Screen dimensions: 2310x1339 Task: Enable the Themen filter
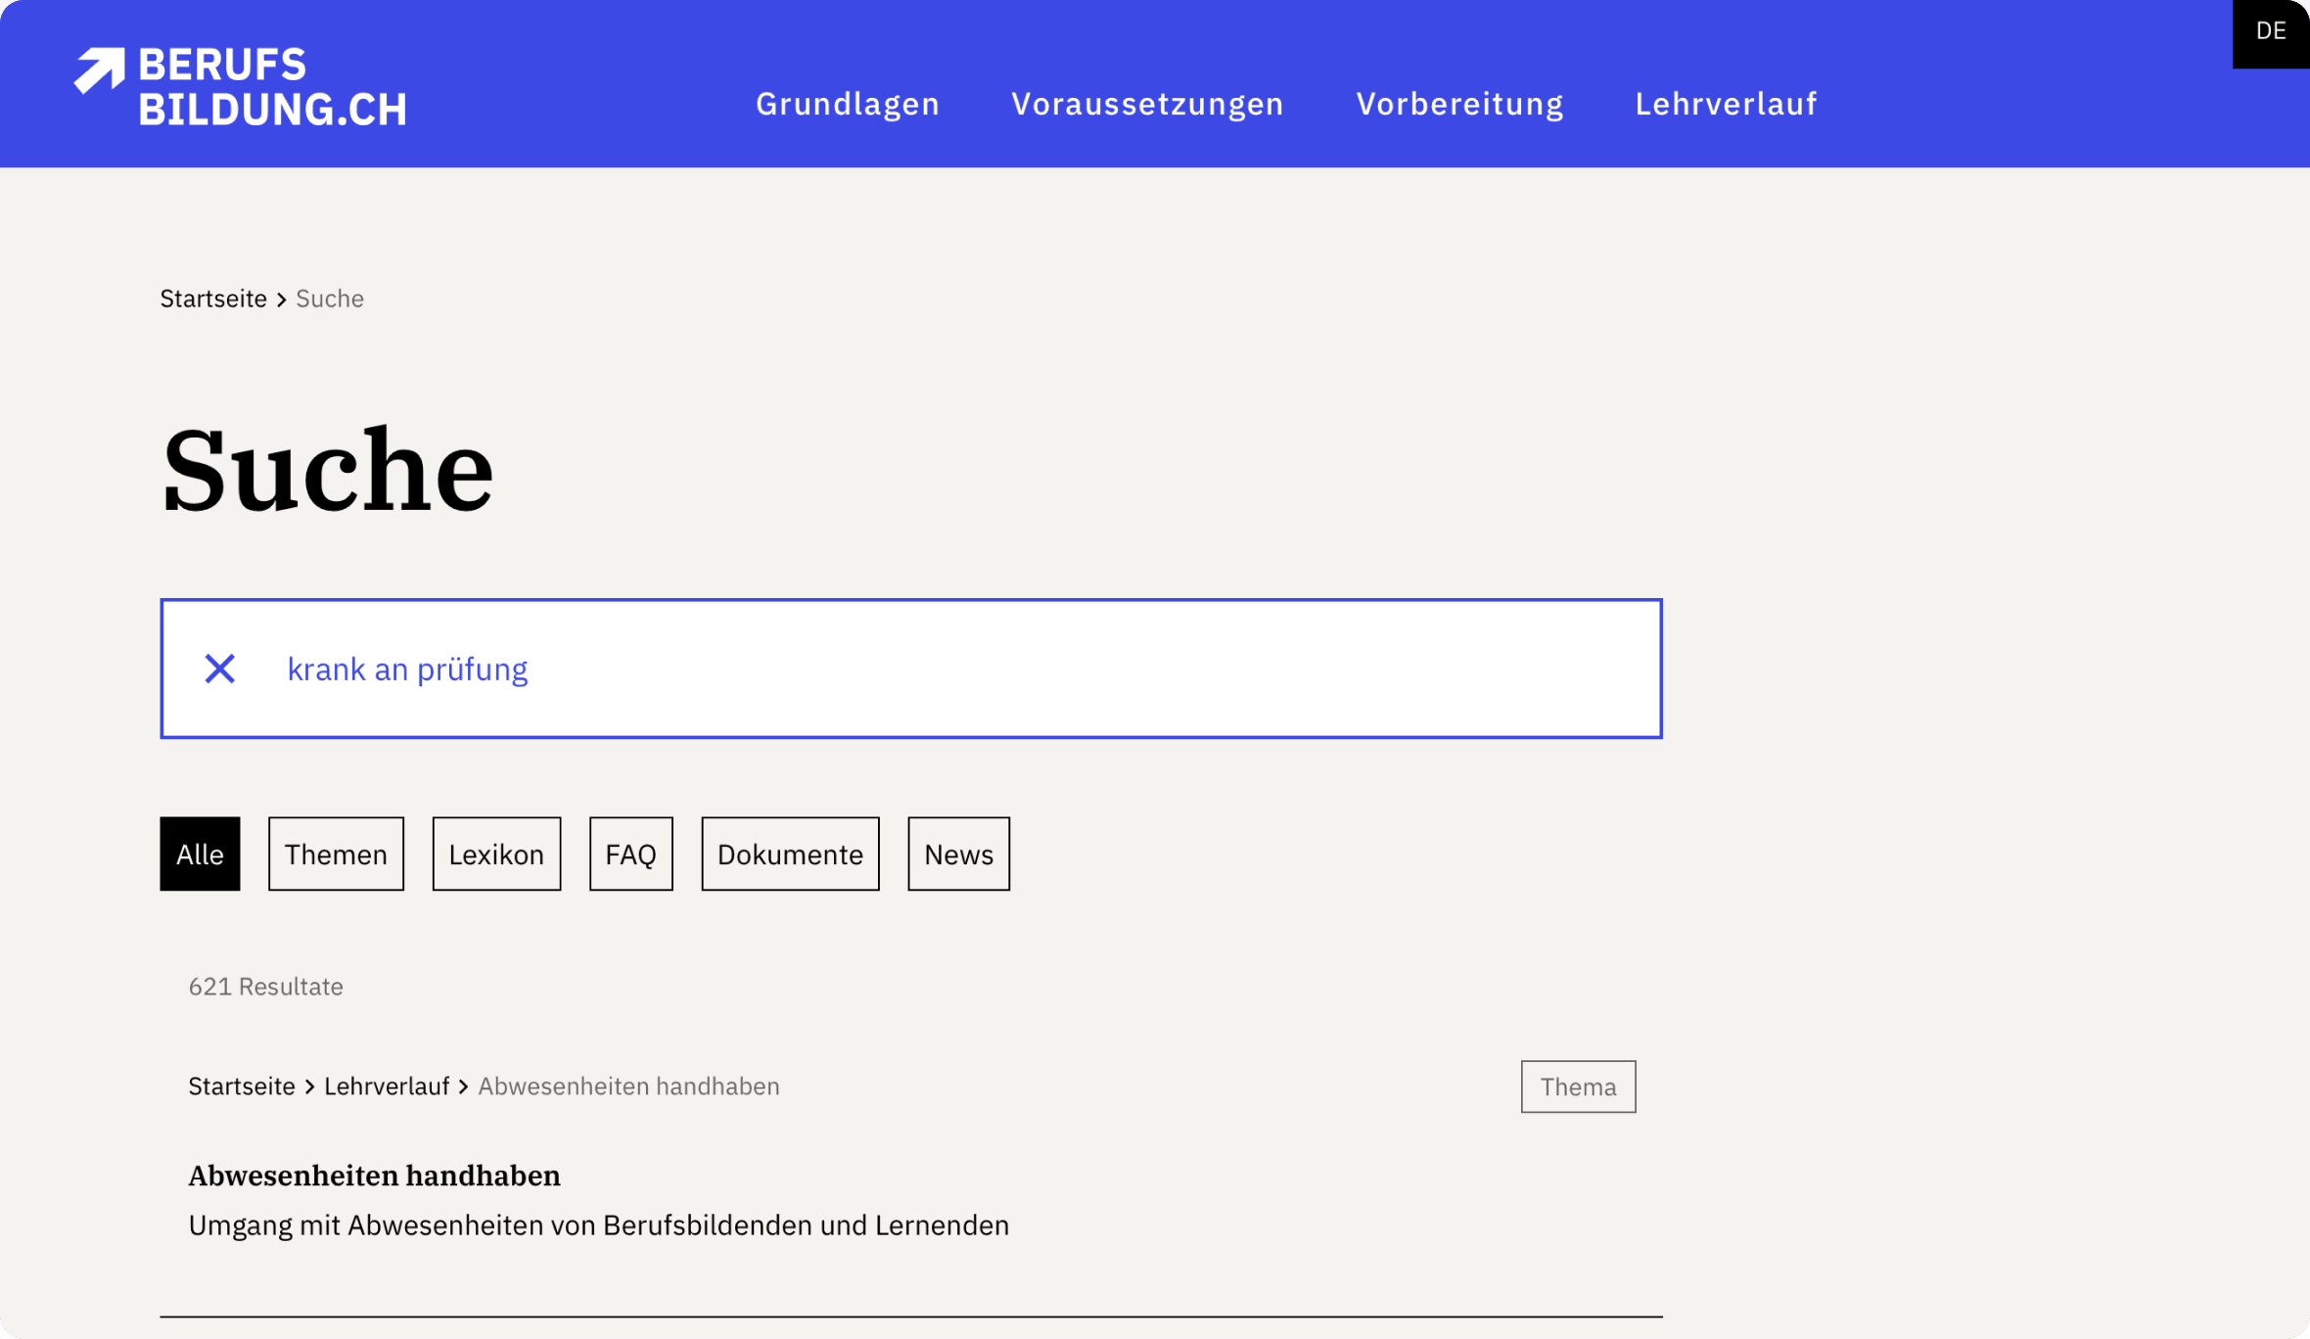pos(336,854)
